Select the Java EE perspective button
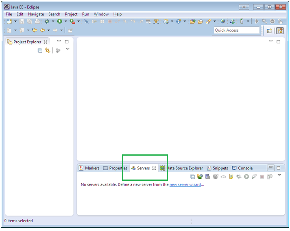The image size is (290, 231). coord(280,30)
